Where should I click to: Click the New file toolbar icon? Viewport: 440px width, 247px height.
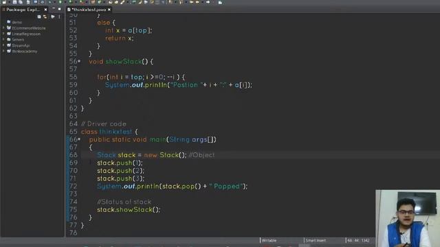[x=4, y=2]
